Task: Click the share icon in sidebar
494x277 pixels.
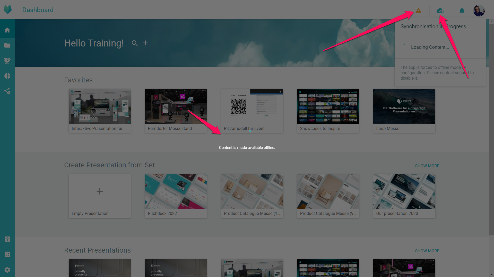Action: point(7,91)
